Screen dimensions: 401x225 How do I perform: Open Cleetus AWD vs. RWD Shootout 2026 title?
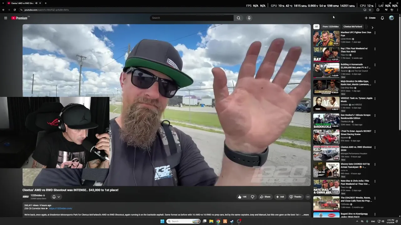[356, 149]
